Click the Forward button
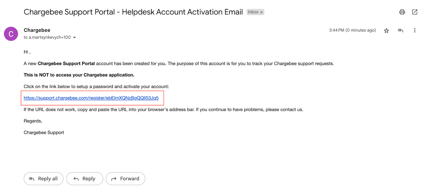 coord(125,179)
